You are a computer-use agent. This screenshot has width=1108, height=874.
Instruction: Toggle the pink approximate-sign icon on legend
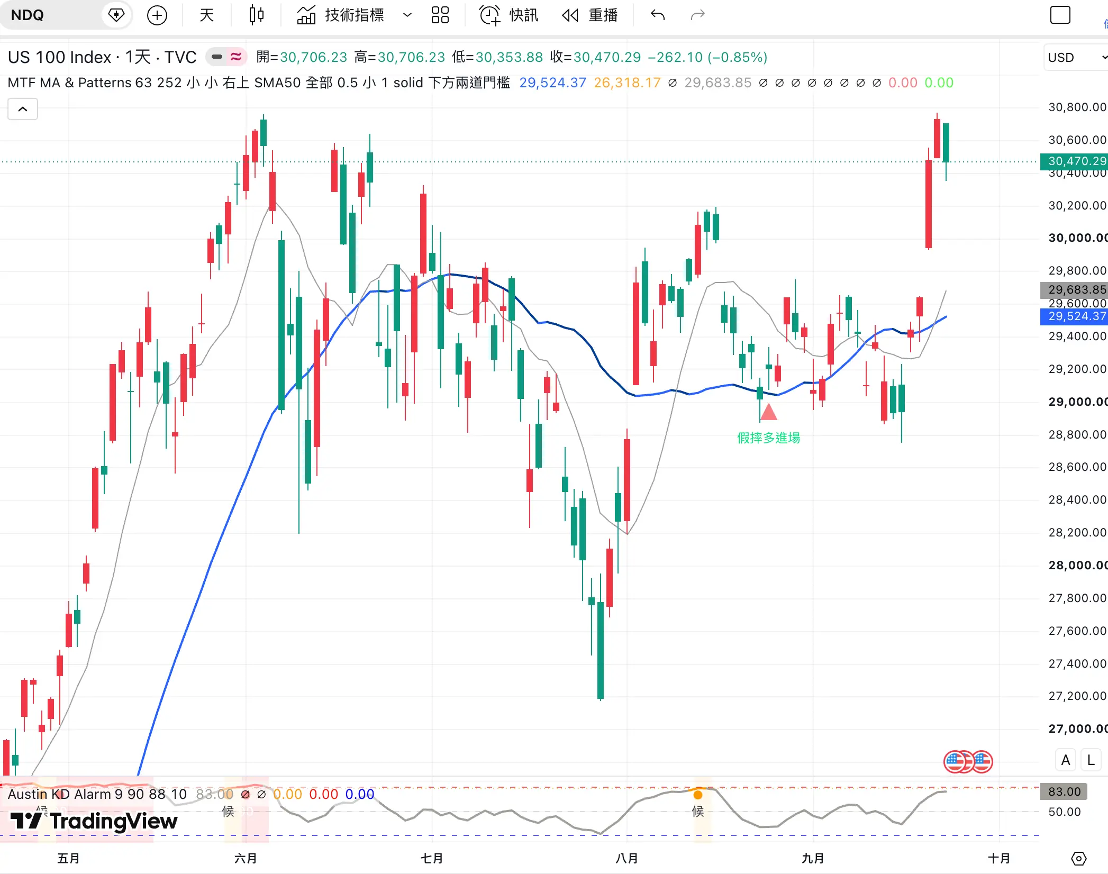[237, 57]
